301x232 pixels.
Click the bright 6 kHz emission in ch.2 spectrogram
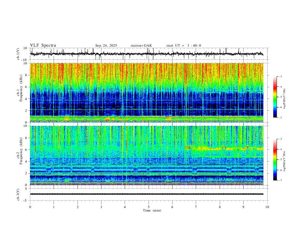(225, 148)
